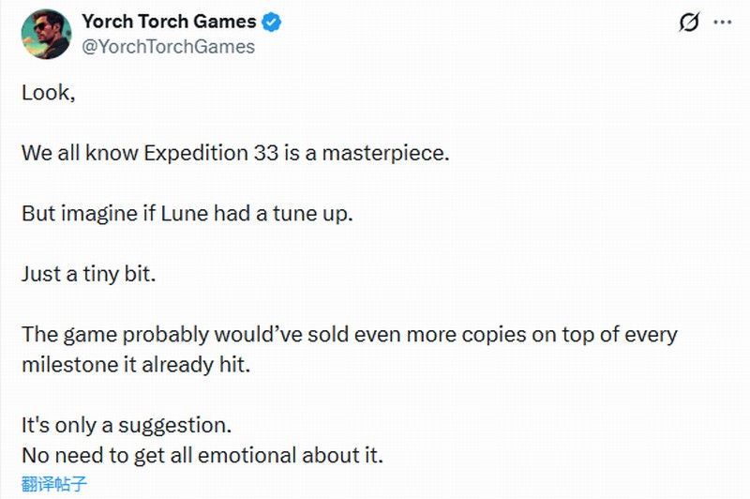The image size is (750, 499).
Task: Click the line "It's only a suggestion."
Action: click(126, 425)
